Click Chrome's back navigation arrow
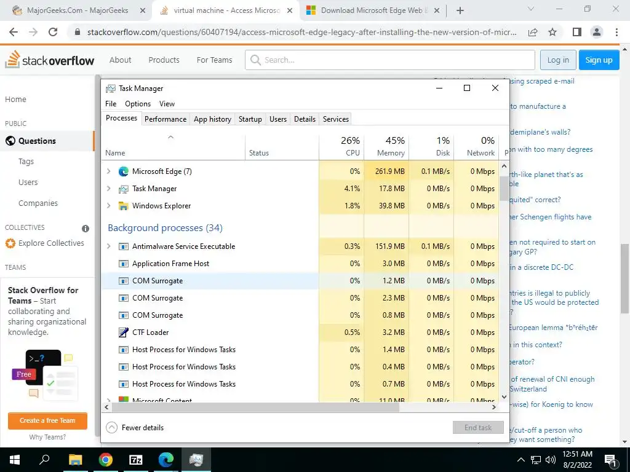The width and height of the screenshot is (630, 472). coord(14,32)
